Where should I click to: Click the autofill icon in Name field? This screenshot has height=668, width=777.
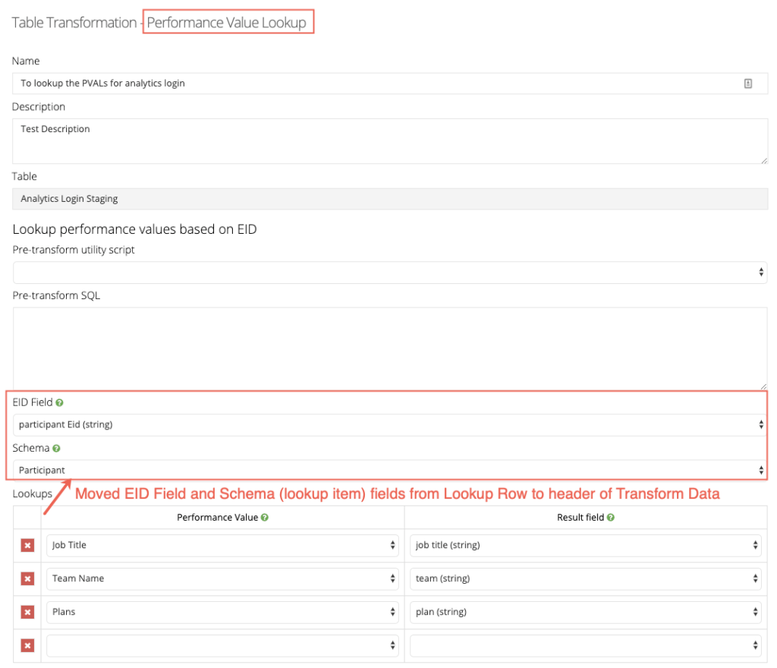747,83
